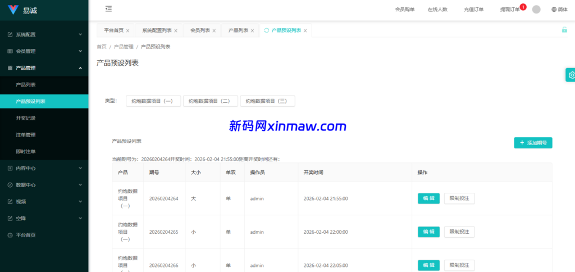Close the 会员列表 tab

point(214,31)
